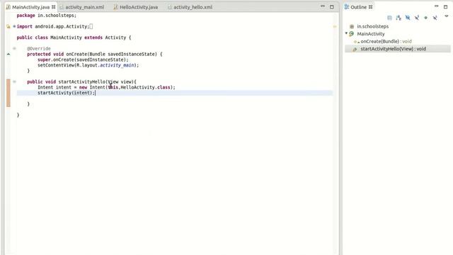The width and height of the screenshot is (453, 255).
Task: Open the HelloActivity.java tab
Action: point(139,7)
